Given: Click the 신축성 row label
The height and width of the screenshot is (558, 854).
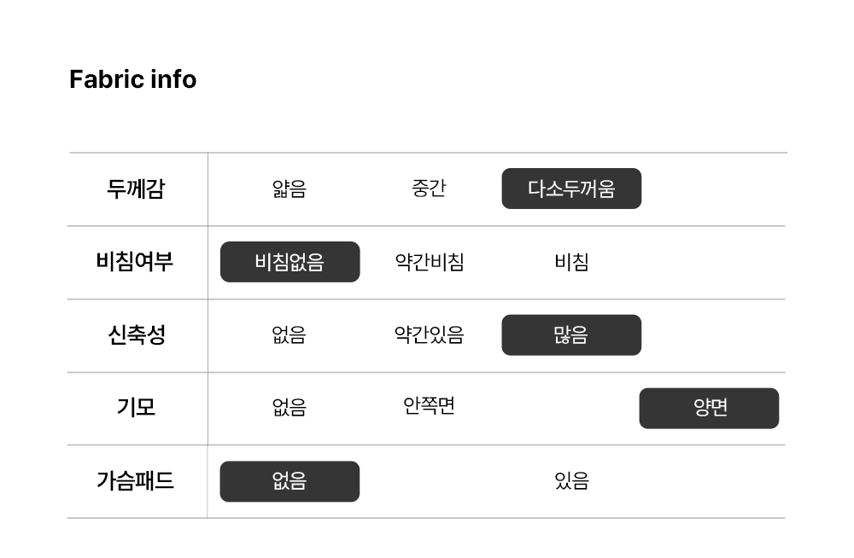Looking at the screenshot, I should [135, 334].
